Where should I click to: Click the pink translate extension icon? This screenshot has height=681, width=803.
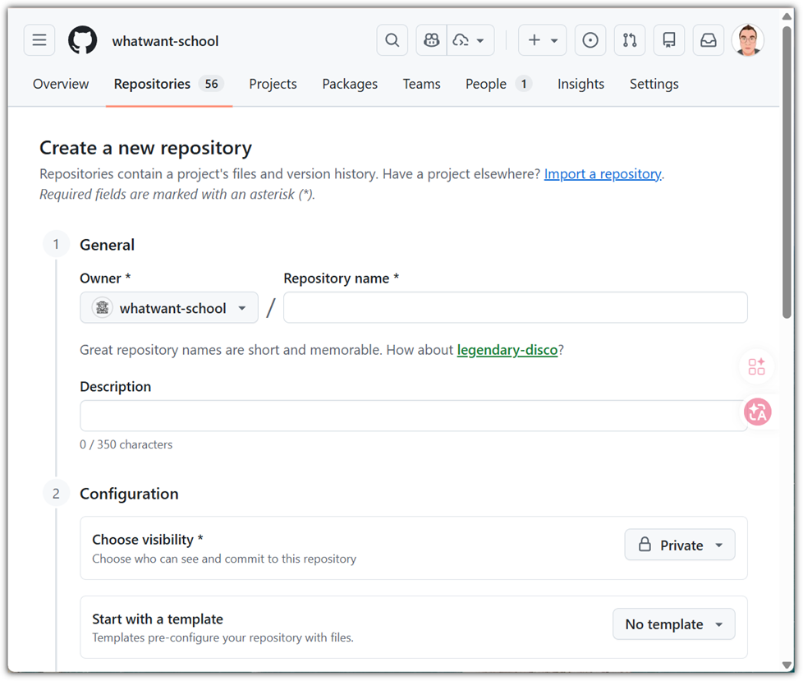[x=758, y=412]
